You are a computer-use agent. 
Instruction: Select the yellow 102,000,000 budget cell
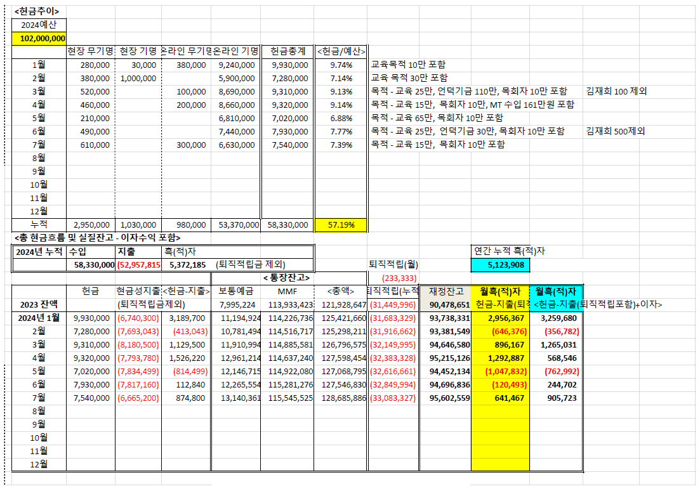click(39, 38)
